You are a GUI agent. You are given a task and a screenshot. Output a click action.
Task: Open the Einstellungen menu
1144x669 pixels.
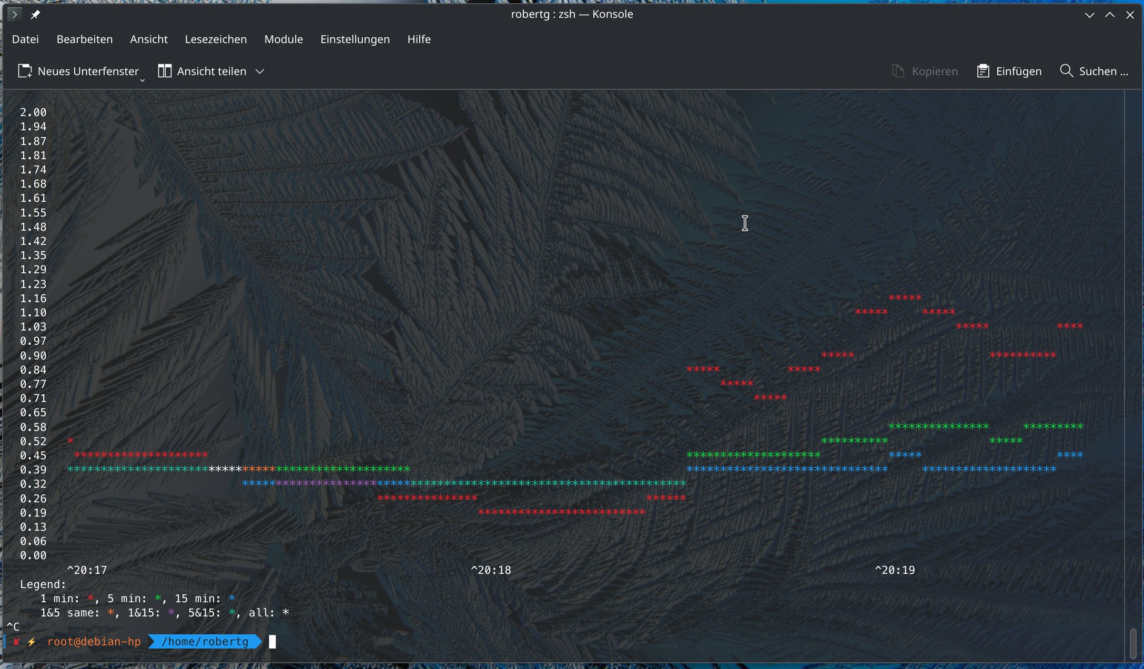point(355,39)
